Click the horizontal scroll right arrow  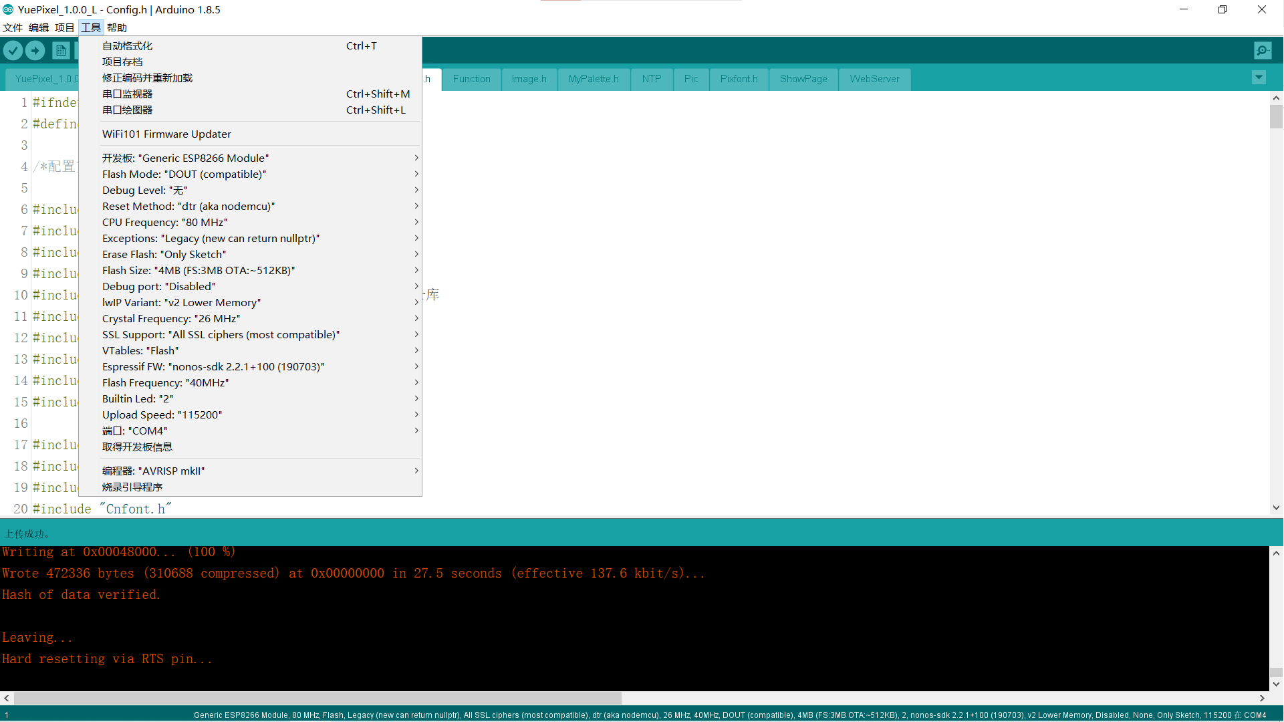coord(1262,698)
